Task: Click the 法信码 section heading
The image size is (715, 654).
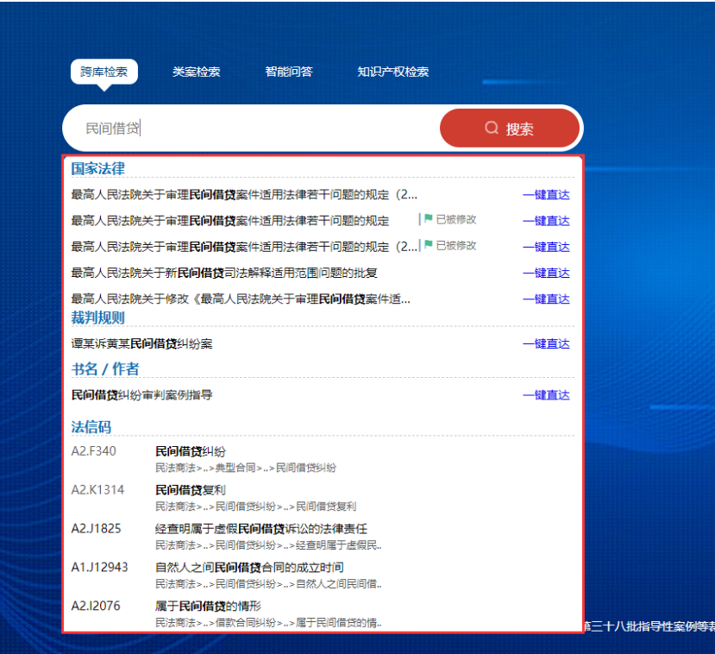Action: 91,427
